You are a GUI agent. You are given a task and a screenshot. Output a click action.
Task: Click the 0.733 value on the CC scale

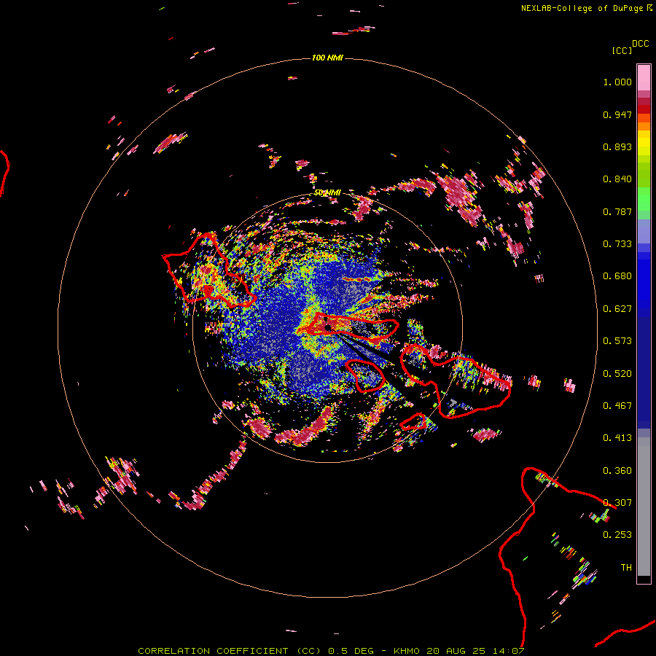click(617, 244)
